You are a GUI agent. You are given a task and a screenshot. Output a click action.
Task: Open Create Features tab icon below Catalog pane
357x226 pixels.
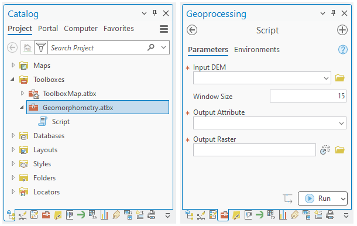tap(139, 215)
